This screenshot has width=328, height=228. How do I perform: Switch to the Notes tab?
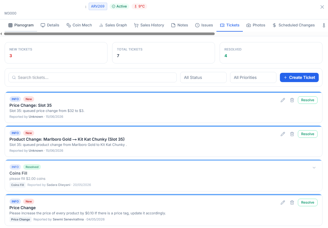point(179,25)
